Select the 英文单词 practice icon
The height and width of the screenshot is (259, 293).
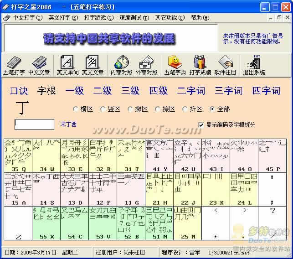coord(67,64)
